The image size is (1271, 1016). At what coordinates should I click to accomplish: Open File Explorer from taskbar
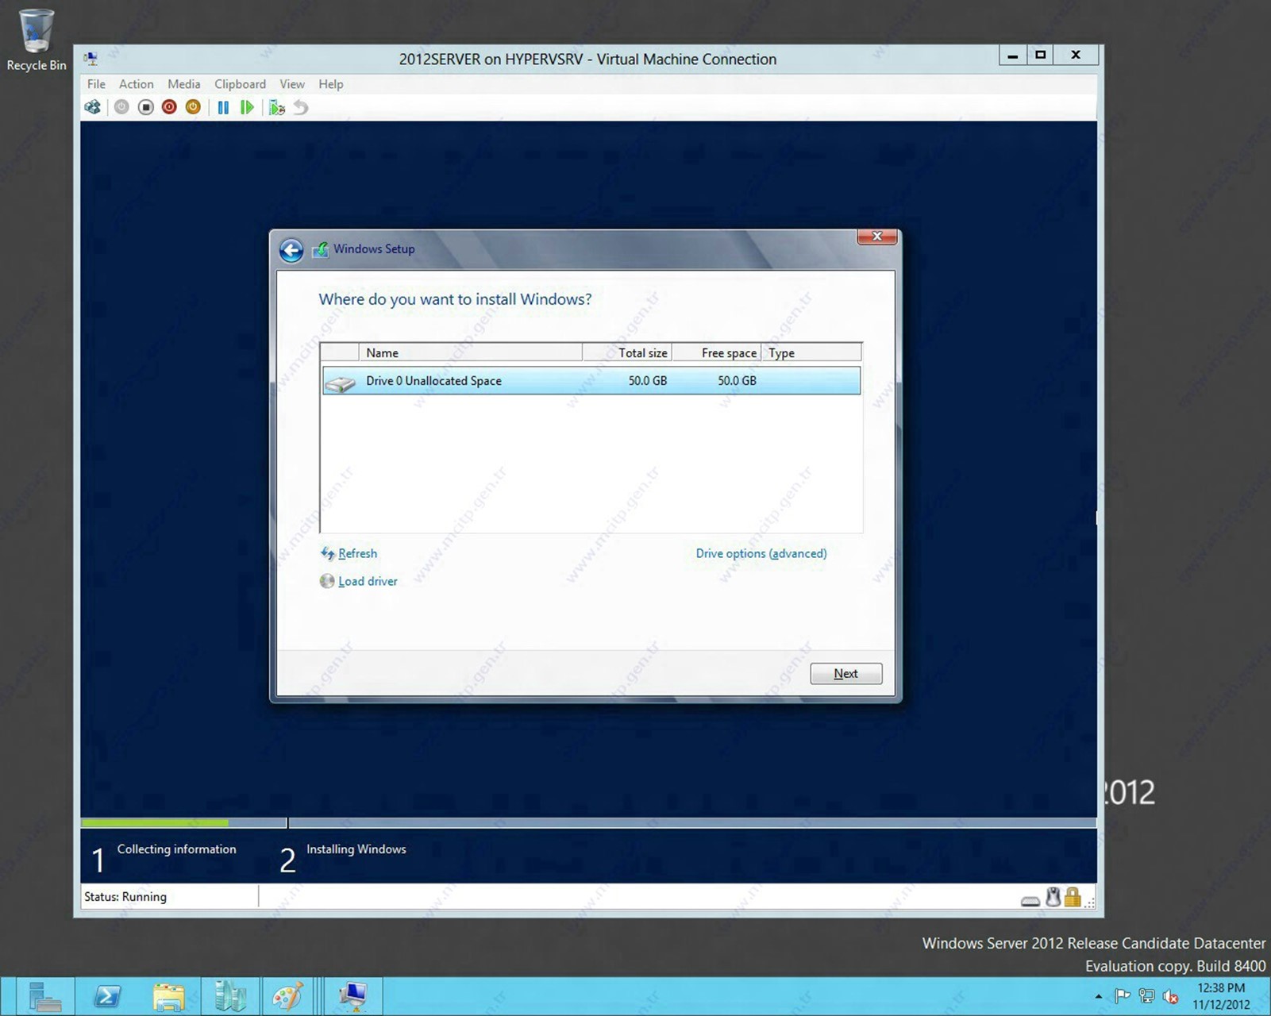(x=169, y=997)
